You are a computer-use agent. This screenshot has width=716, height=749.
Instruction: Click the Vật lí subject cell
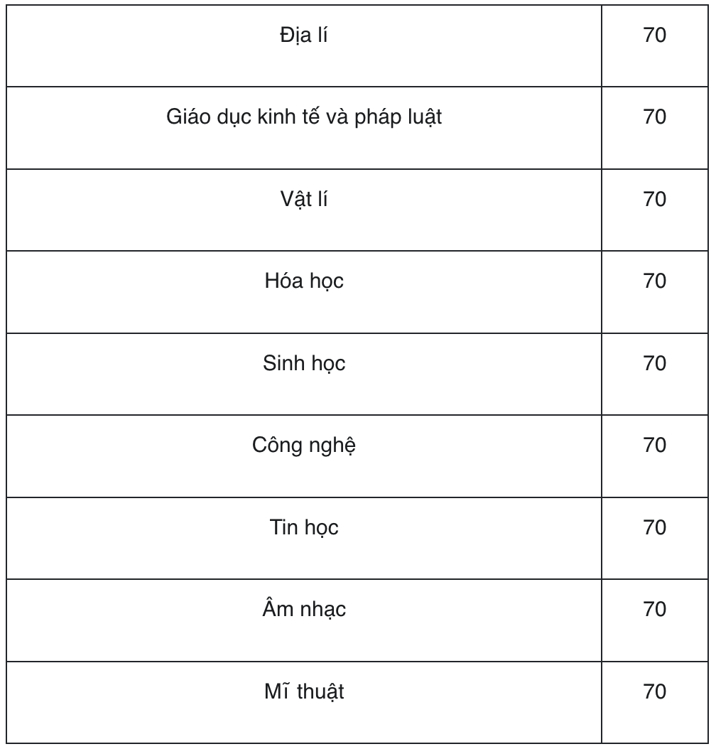[x=304, y=210]
